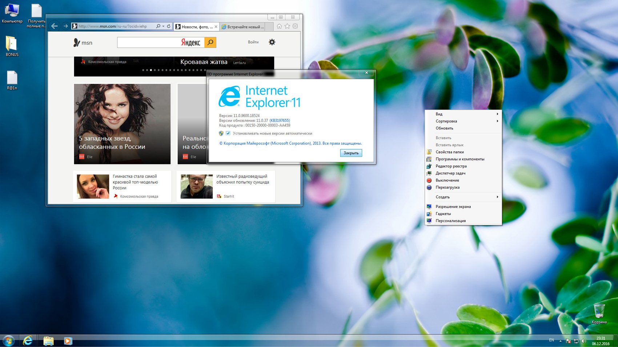The width and height of the screenshot is (618, 347).
Task: Open the "5 западных звезд" article image
Action: (122, 124)
